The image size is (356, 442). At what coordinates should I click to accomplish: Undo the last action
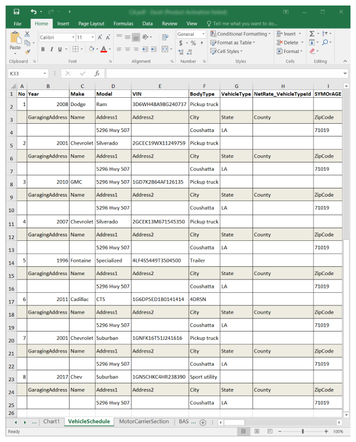pos(34,12)
